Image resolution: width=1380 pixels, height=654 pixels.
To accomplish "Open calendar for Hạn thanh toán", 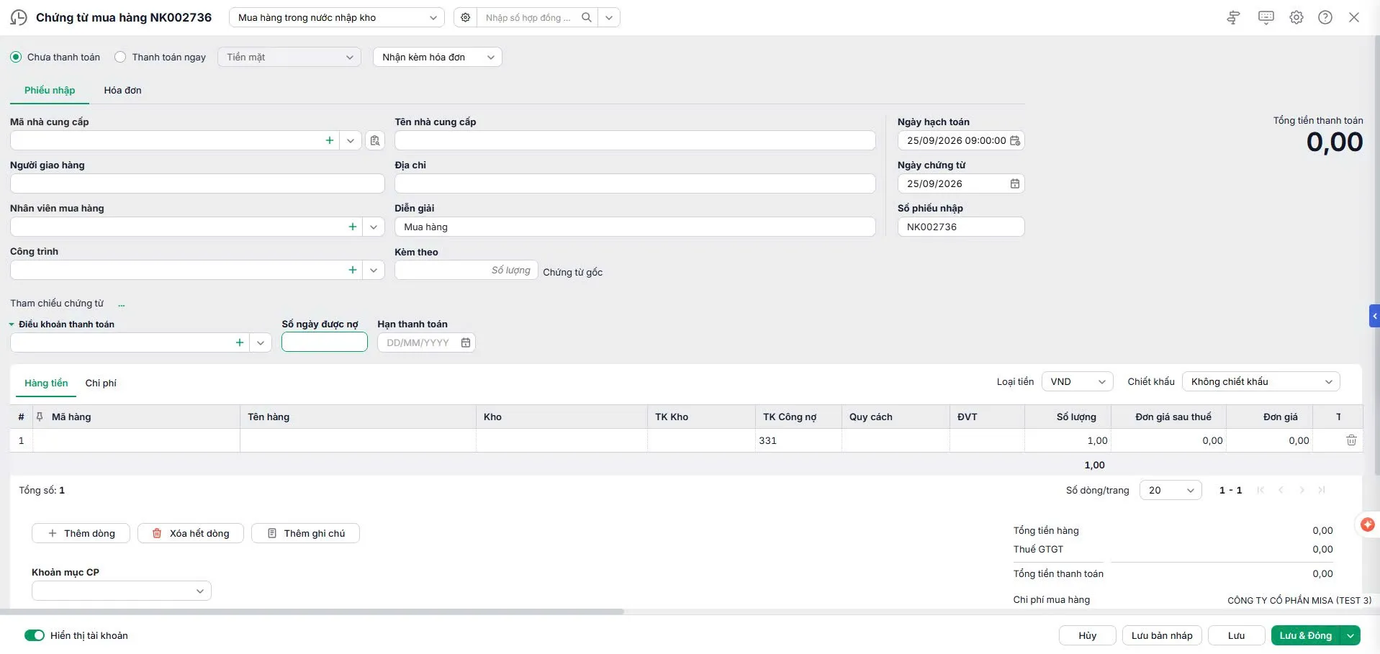I will [466, 342].
